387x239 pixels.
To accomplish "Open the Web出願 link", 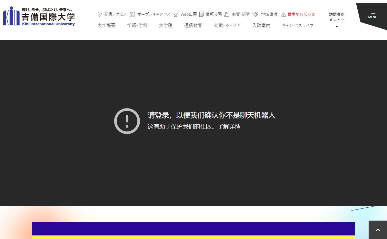I will pos(189,15).
